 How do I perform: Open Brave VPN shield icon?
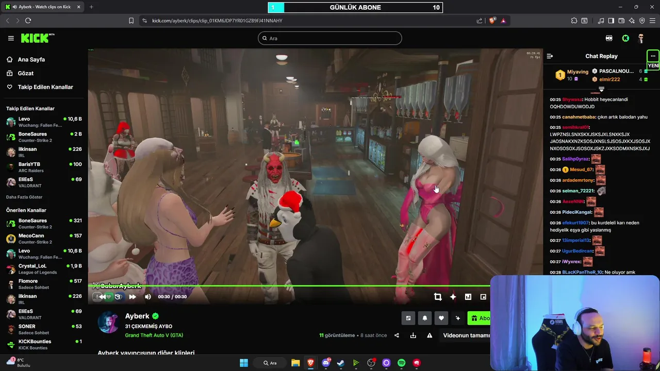[x=642, y=21]
